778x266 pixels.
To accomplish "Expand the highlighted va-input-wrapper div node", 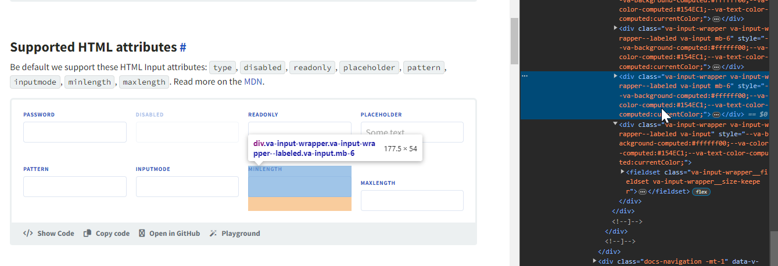I will pyautogui.click(x=616, y=76).
